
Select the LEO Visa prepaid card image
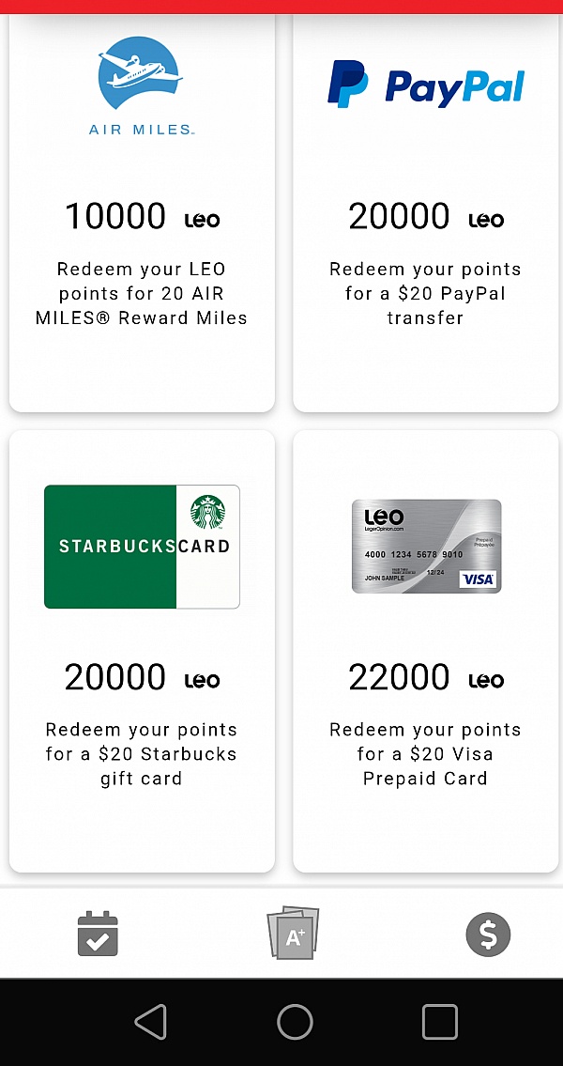coord(427,547)
